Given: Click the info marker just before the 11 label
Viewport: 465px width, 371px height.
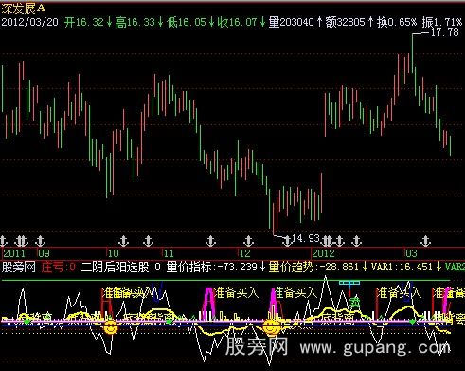Looking at the screenshot, I should point(148,241).
